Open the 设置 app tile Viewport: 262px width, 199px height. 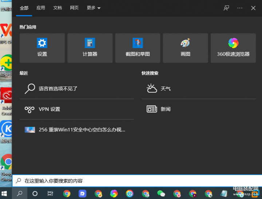pyautogui.click(x=42, y=48)
